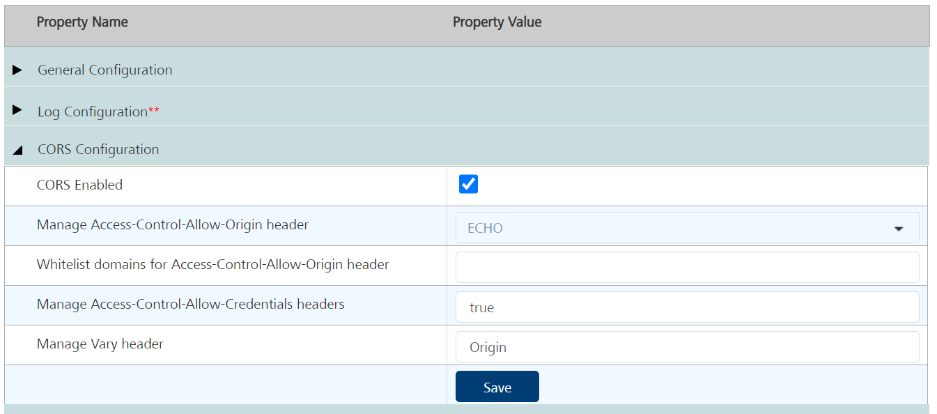Click the General Configuration section title
The width and height of the screenshot is (937, 414).
105,70
